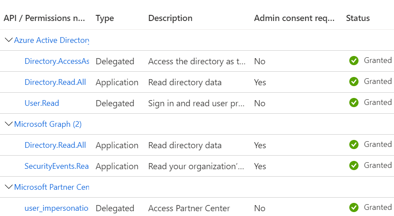Click Granted icon for Microsoft Graph Directory.Read.All
Viewport: 394px width, 216px height.
[354, 145]
